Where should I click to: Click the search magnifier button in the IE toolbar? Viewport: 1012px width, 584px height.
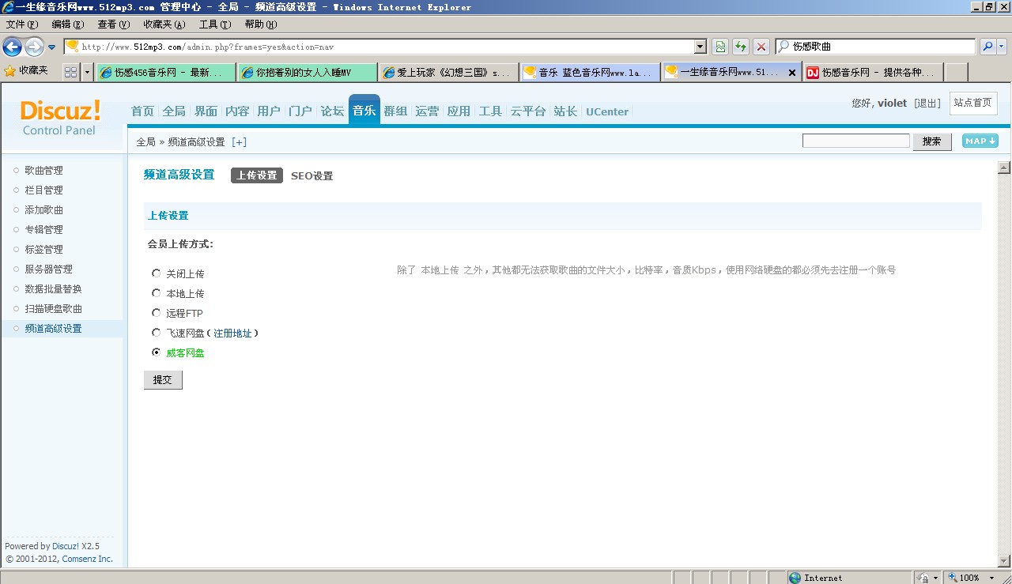click(987, 47)
